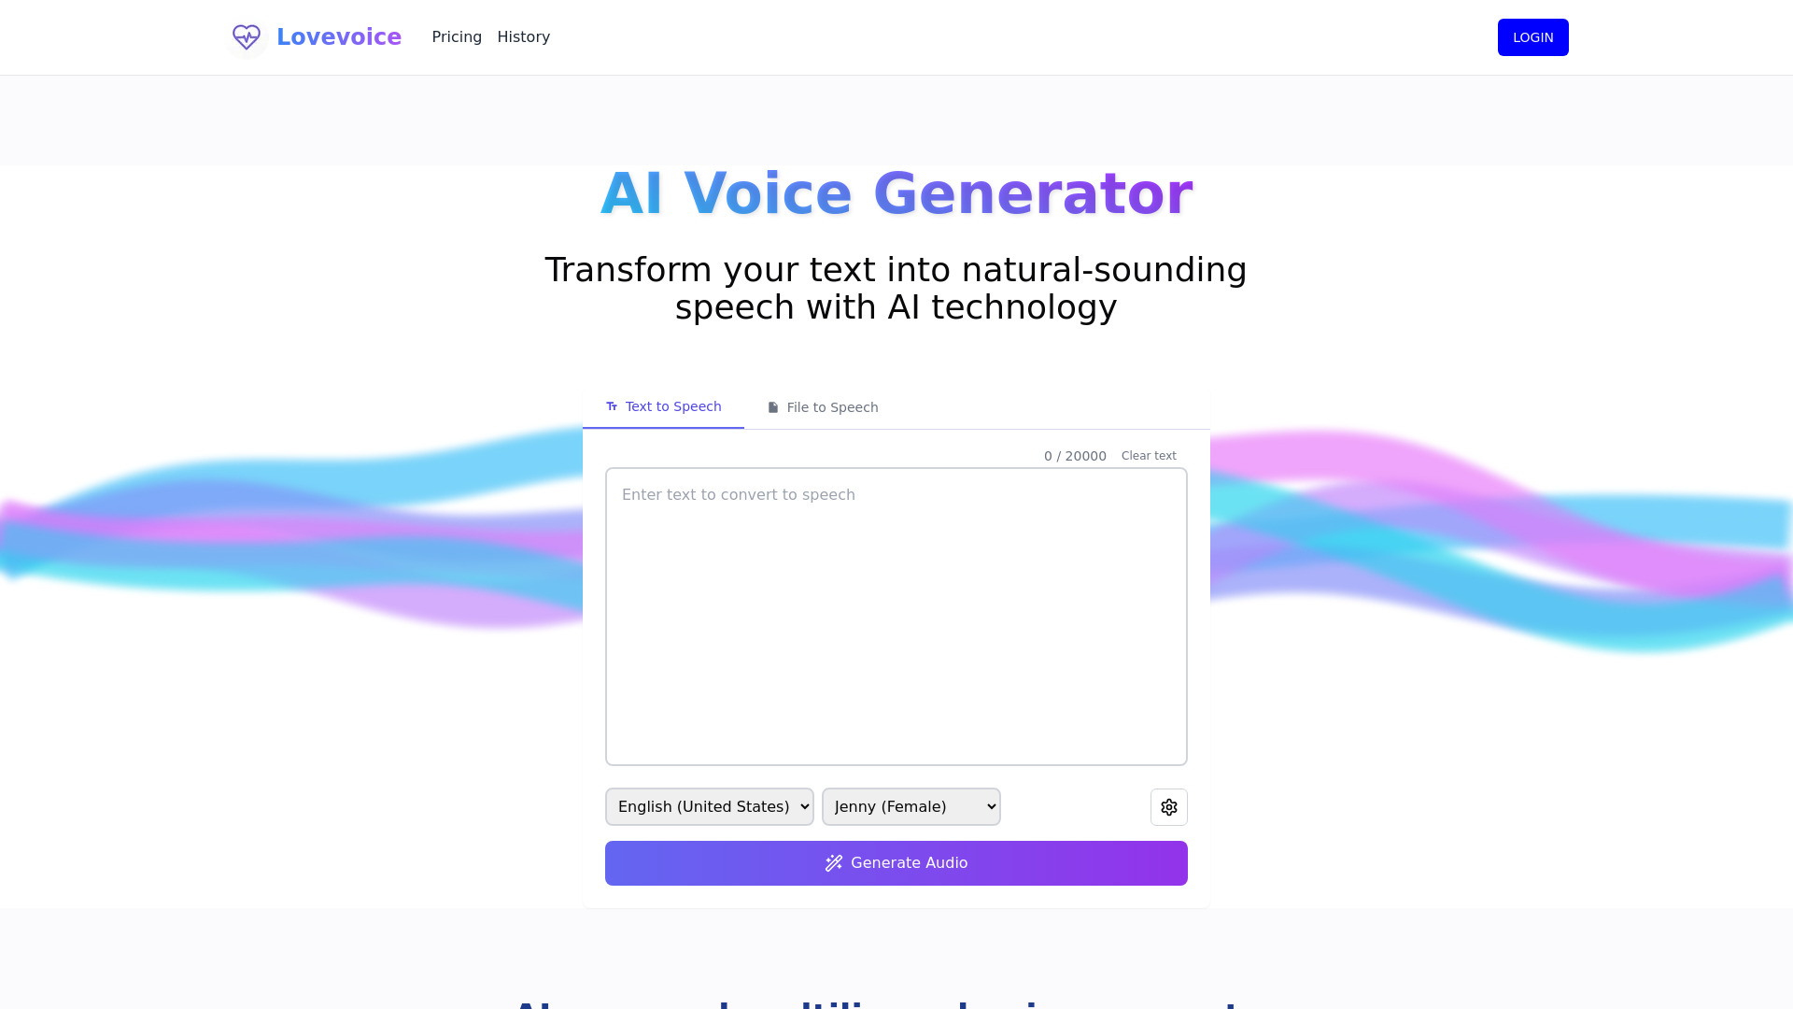Click the History navigation icon

click(523, 37)
